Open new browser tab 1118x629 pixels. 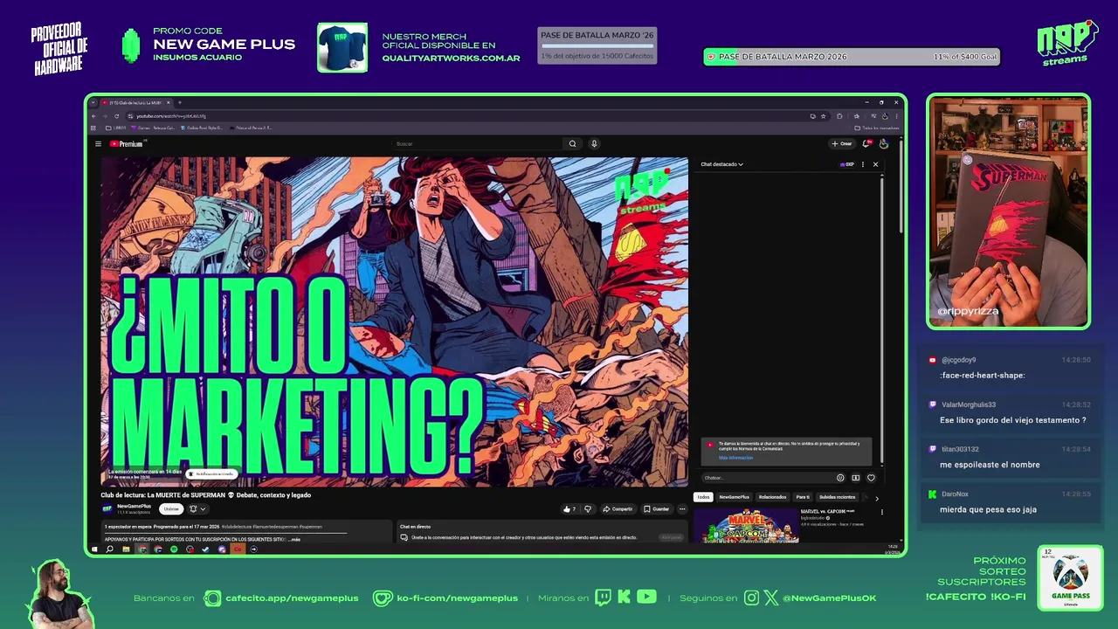click(x=180, y=102)
